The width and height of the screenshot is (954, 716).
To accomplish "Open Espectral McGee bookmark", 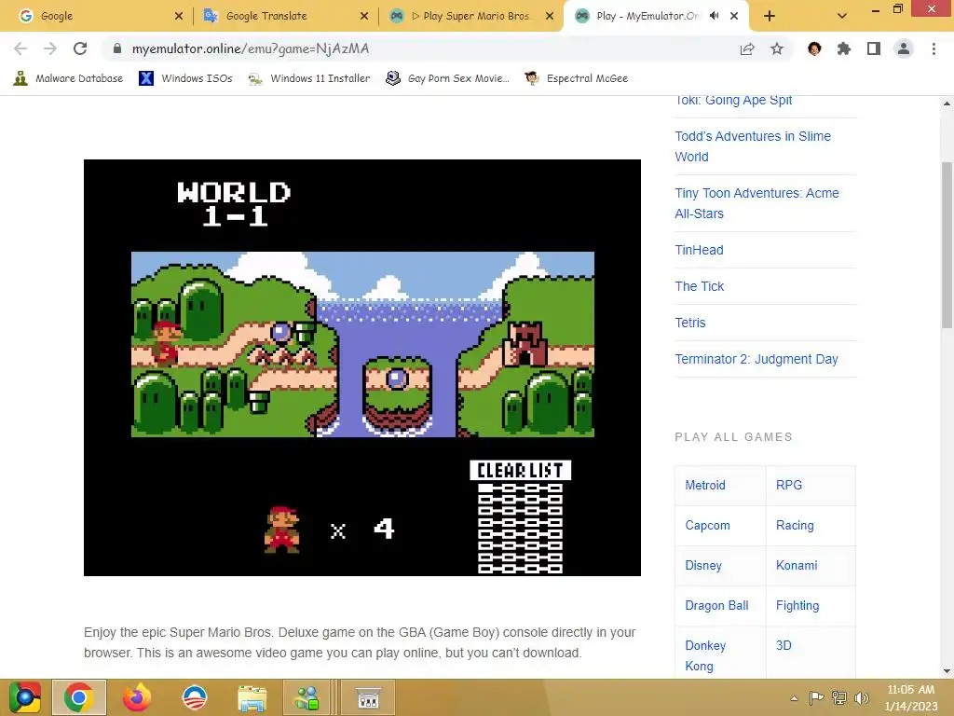I will [576, 78].
